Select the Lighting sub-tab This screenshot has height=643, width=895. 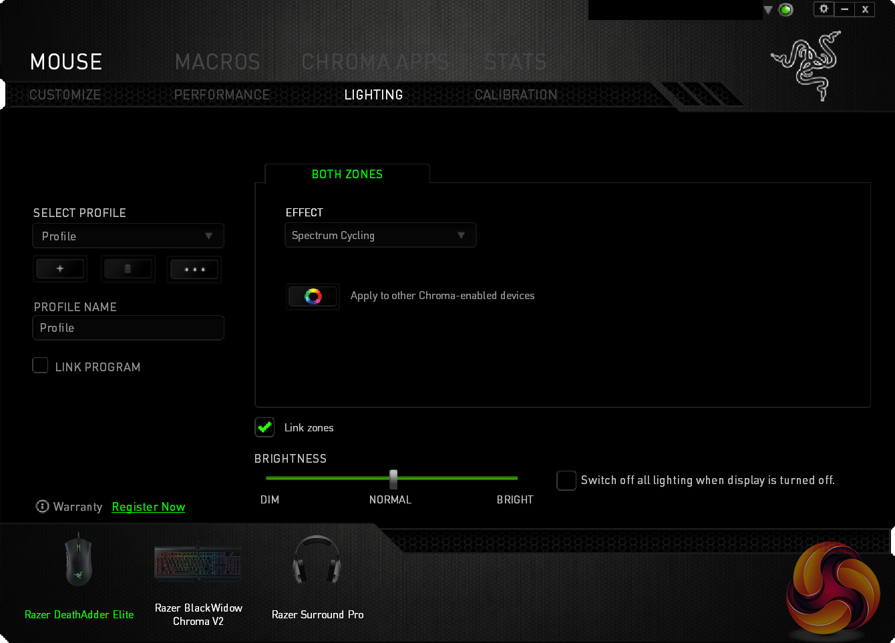(x=373, y=95)
